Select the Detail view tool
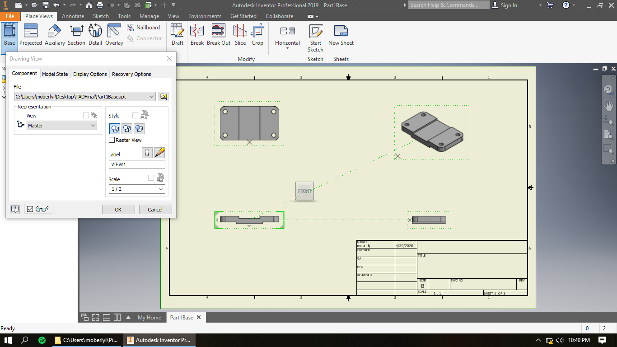 95,35
